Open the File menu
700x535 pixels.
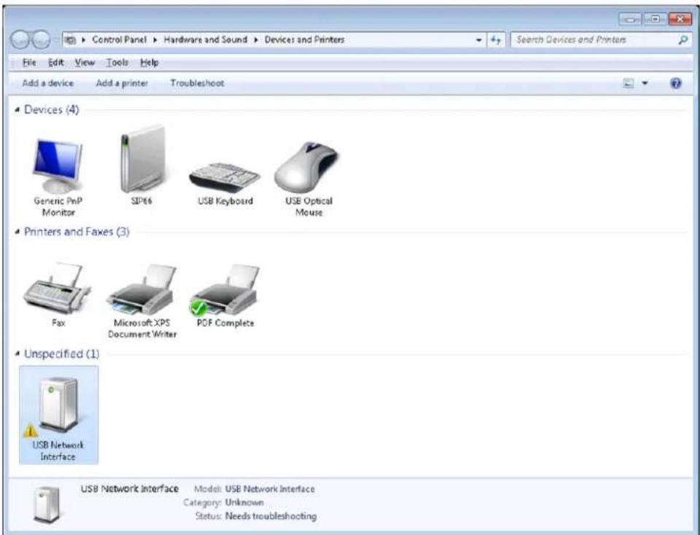(29, 63)
